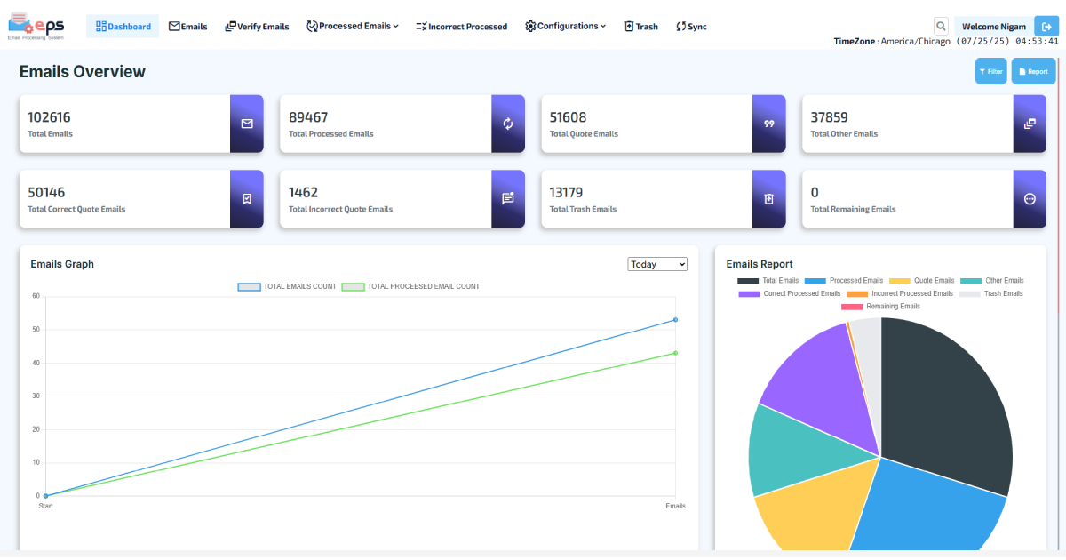The height and width of the screenshot is (560, 1066).
Task: Hide Trash Emails slice via pie legend
Action: [991, 293]
